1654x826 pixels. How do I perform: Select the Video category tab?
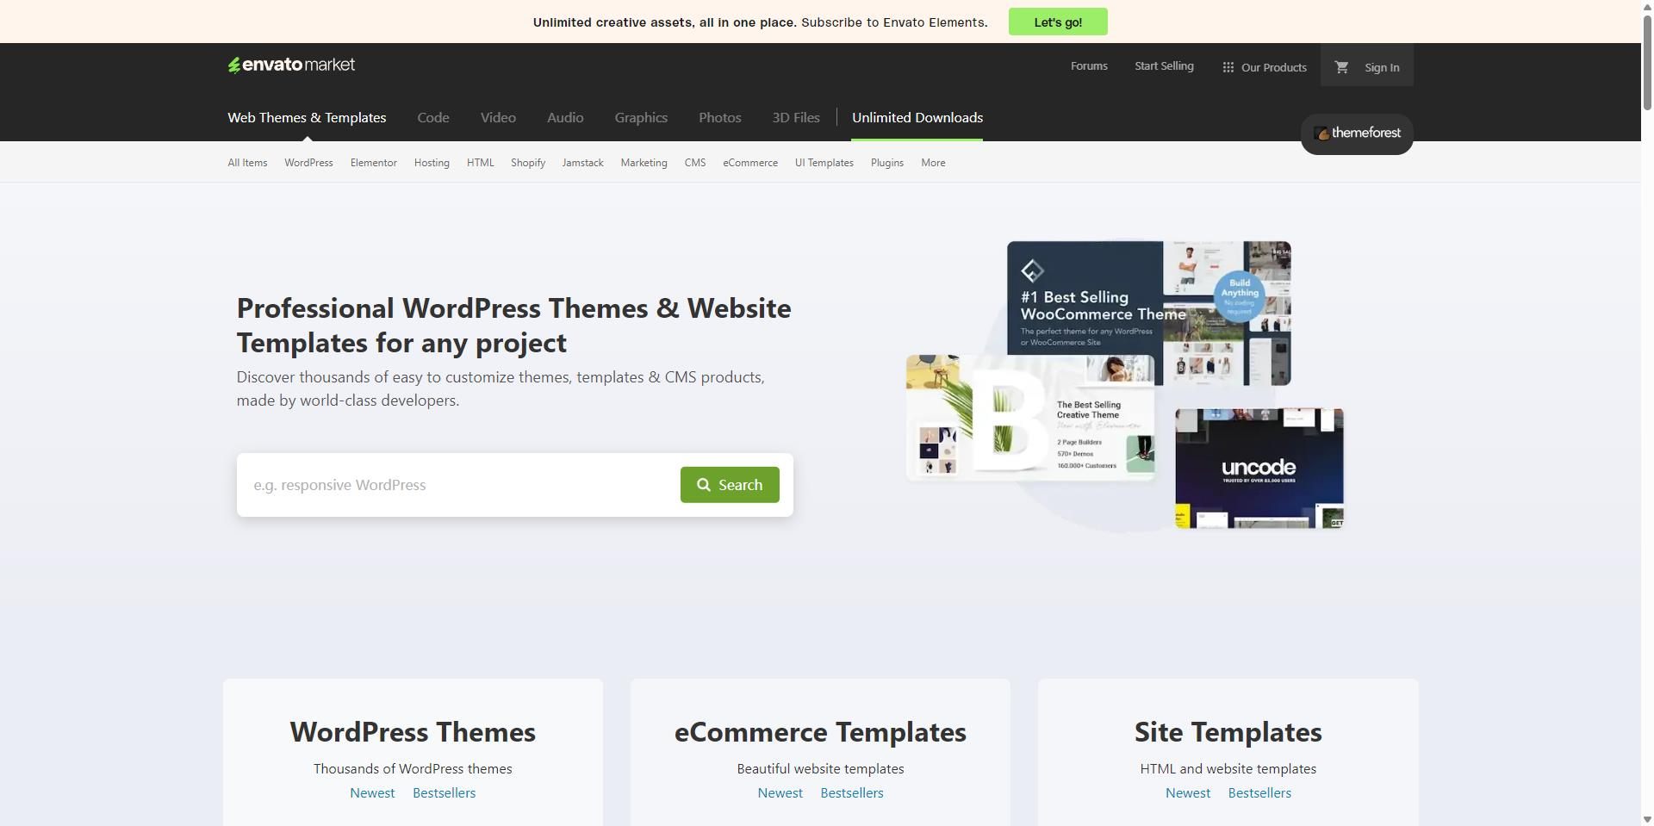coord(498,118)
